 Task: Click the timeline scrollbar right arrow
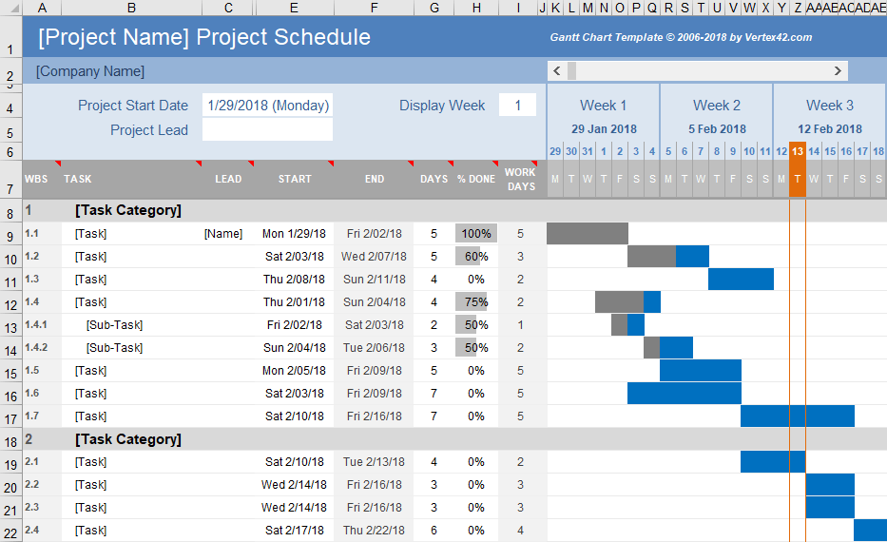(x=838, y=71)
